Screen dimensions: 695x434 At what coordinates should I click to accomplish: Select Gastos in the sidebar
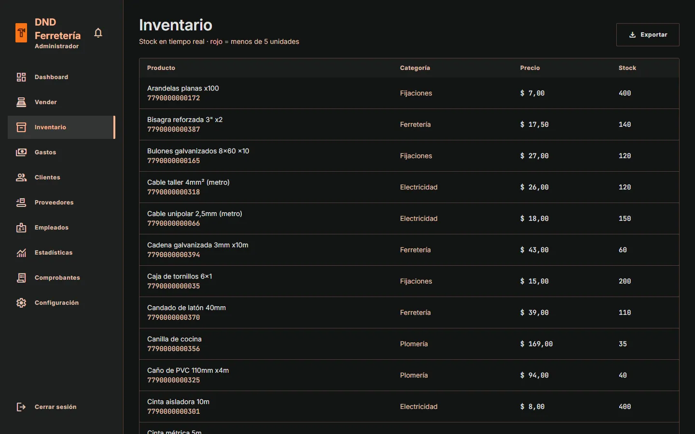tap(61, 152)
